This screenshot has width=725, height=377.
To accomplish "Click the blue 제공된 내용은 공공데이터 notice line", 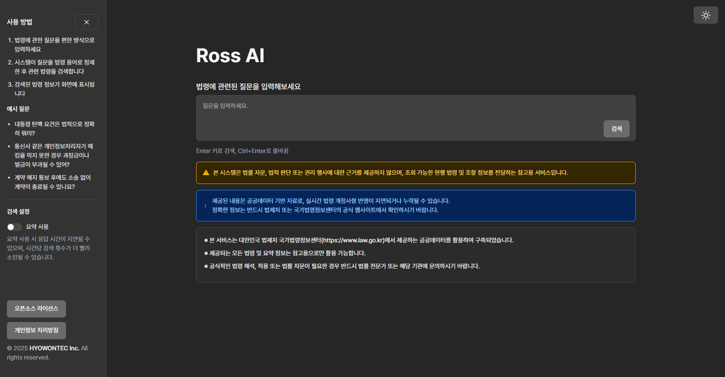I will pos(331,201).
